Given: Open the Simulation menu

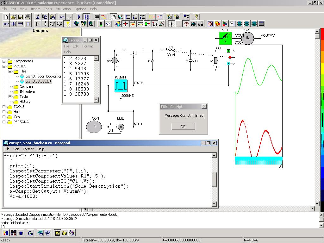Looking at the screenshot, I should (x=63, y=9).
